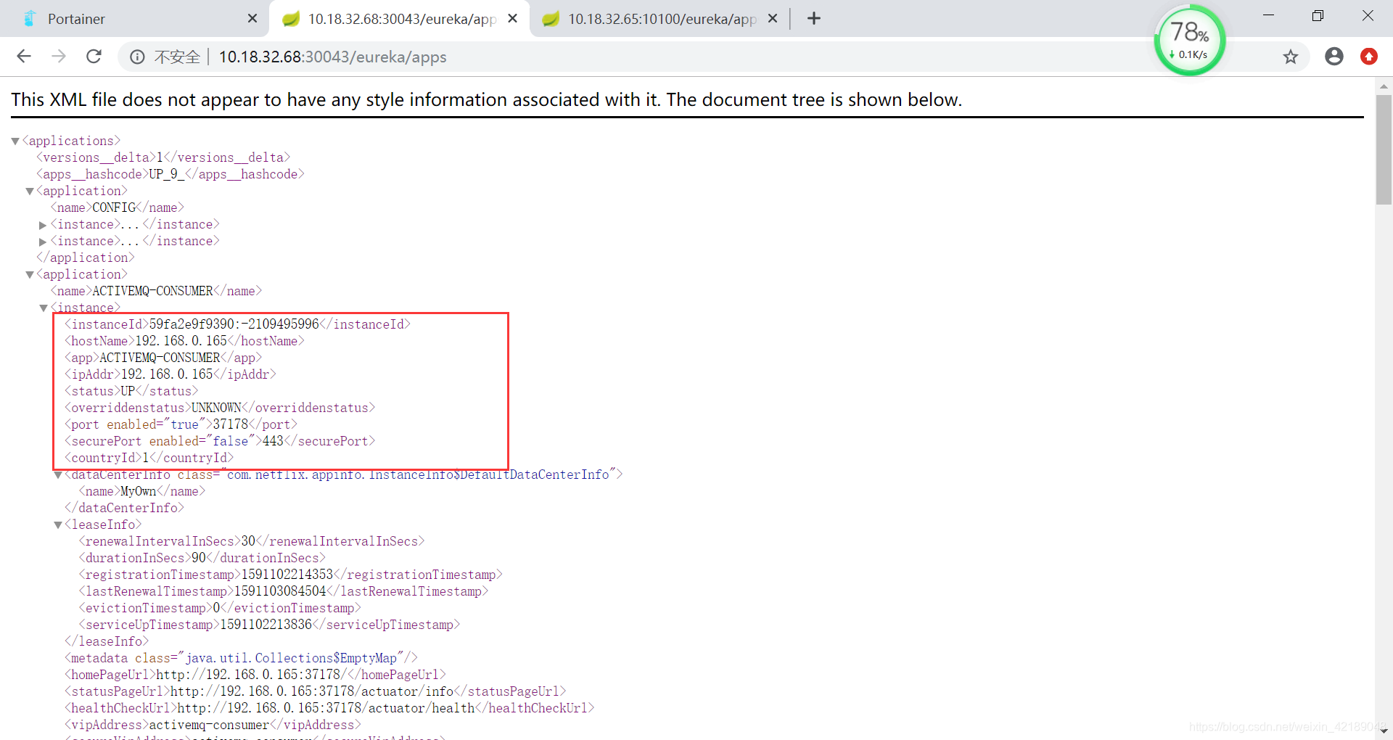This screenshot has height=740, width=1393.
Task: Close the 10.18.32.68:30043 eureka tab
Action: coord(513,19)
